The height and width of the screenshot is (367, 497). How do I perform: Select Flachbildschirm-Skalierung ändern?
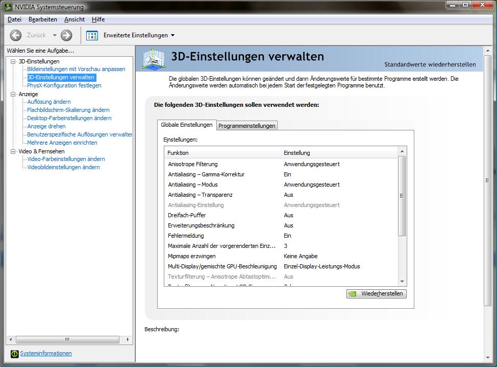(68, 110)
